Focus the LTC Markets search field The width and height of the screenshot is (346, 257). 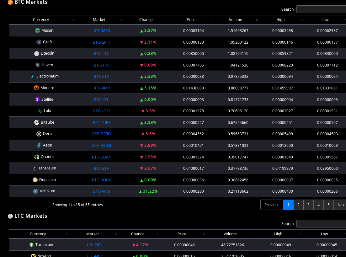tap(321, 223)
